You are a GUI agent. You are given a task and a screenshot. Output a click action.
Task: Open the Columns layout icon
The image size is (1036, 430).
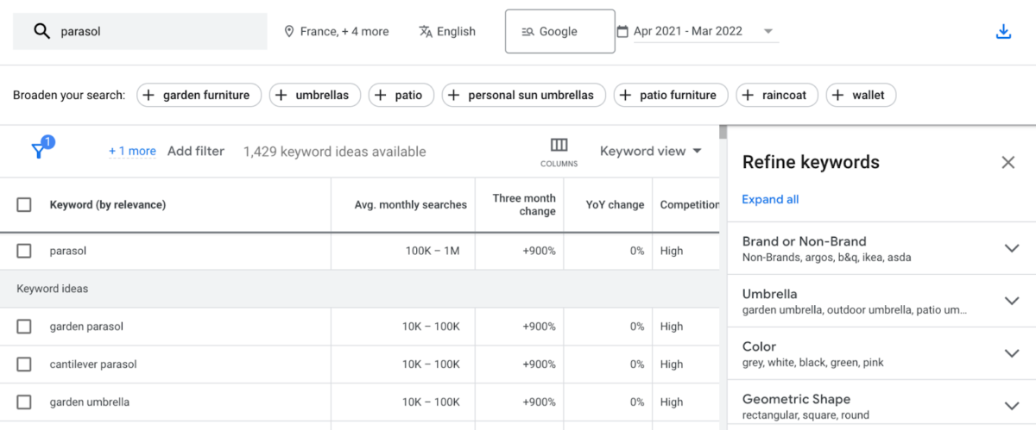pos(559,145)
